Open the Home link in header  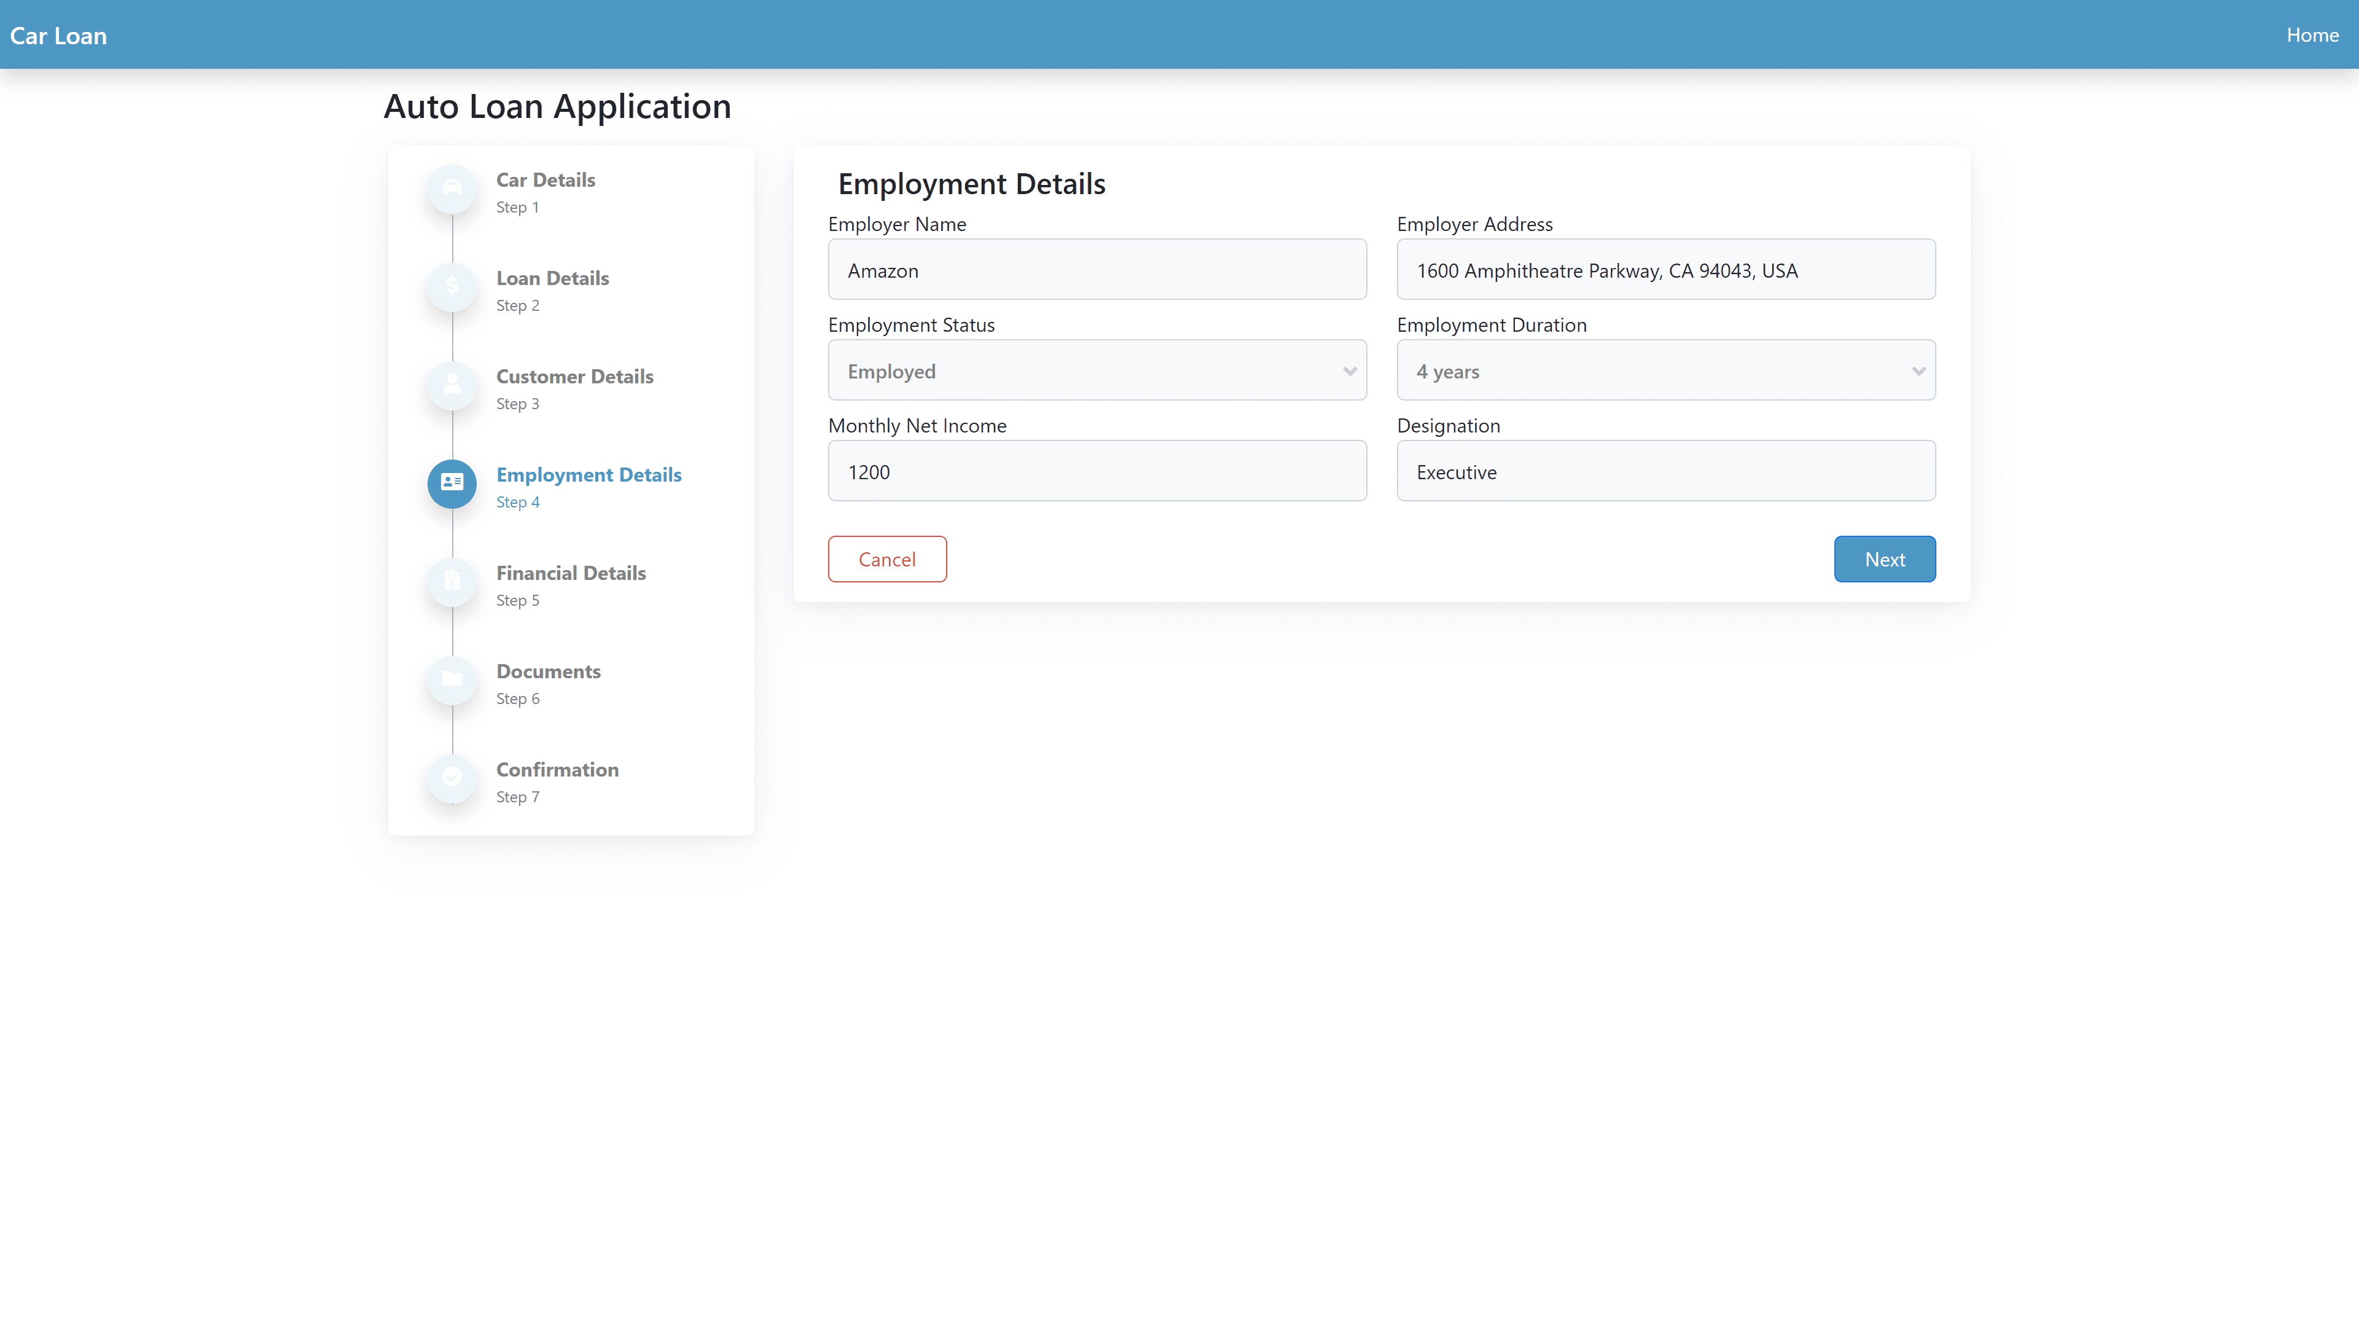point(2312,35)
